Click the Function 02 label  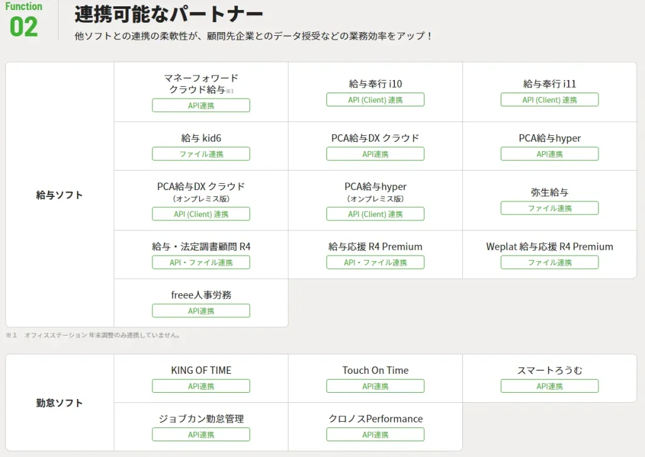pyautogui.click(x=23, y=20)
